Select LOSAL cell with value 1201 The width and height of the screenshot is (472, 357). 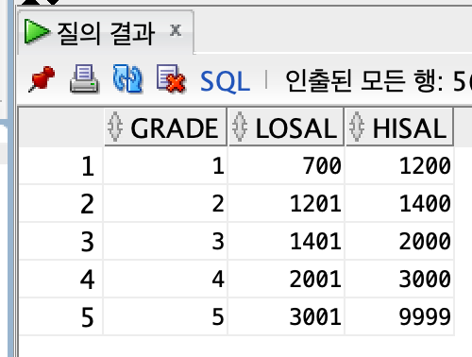point(286,203)
